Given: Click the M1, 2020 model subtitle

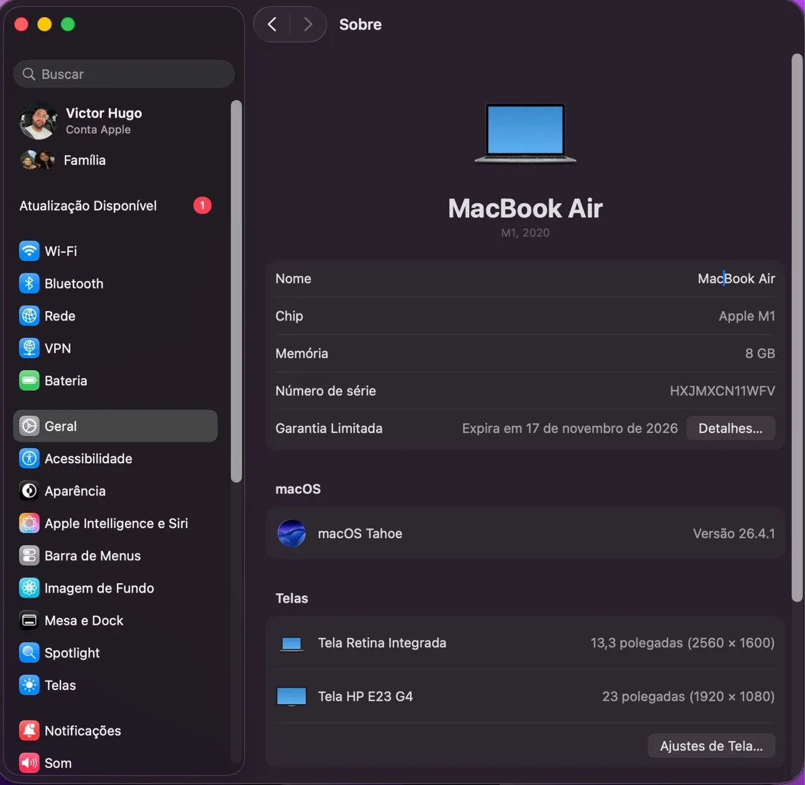Looking at the screenshot, I should point(525,233).
